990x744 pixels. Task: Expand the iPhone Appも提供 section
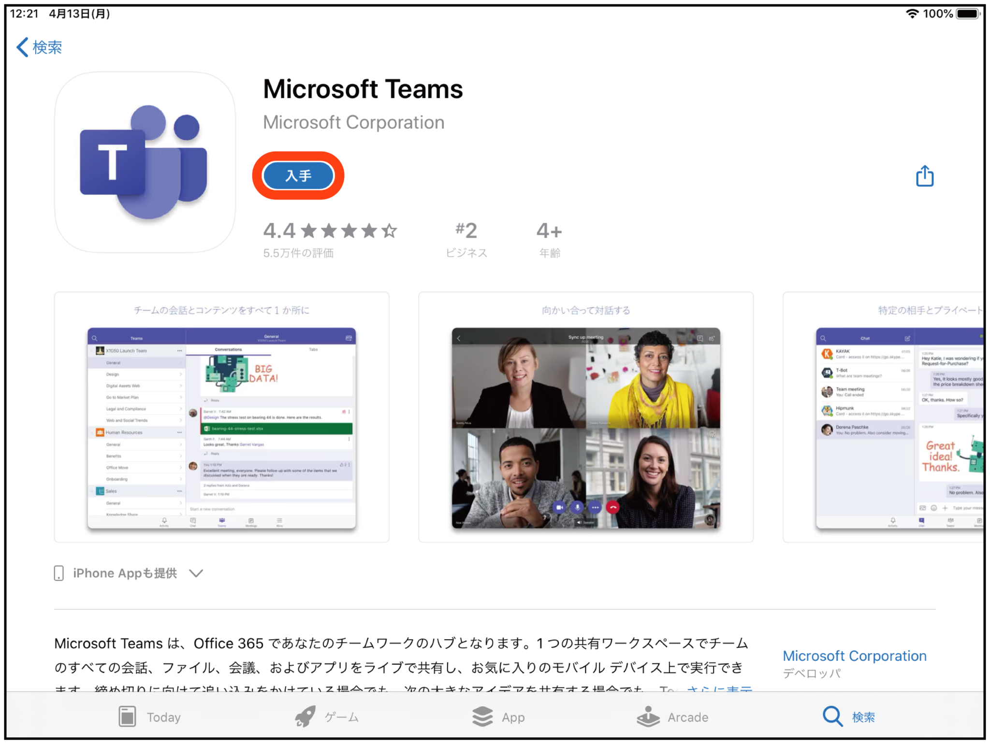(x=129, y=573)
